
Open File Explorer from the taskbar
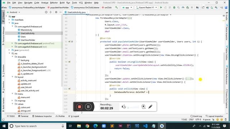pyautogui.click(x=79, y=126)
